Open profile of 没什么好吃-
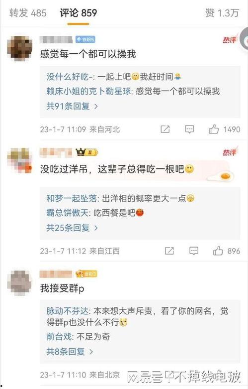Viewport: 248px width, 389px height. coord(70,77)
